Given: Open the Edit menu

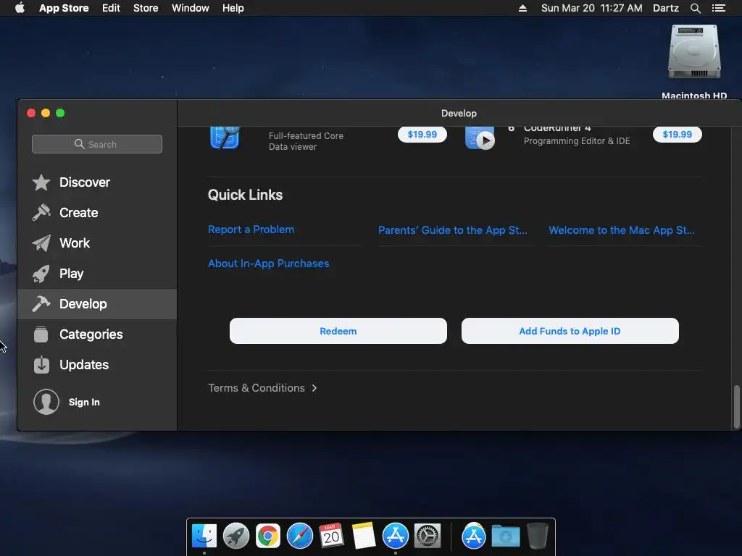Looking at the screenshot, I should 111,8.
